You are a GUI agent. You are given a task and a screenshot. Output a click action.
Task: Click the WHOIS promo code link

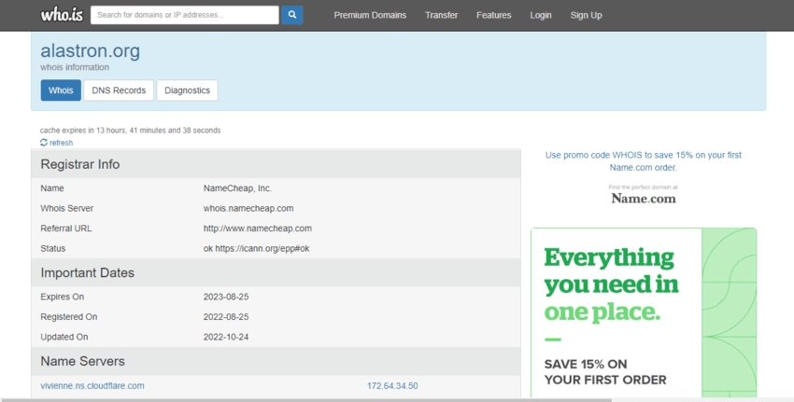pos(643,160)
